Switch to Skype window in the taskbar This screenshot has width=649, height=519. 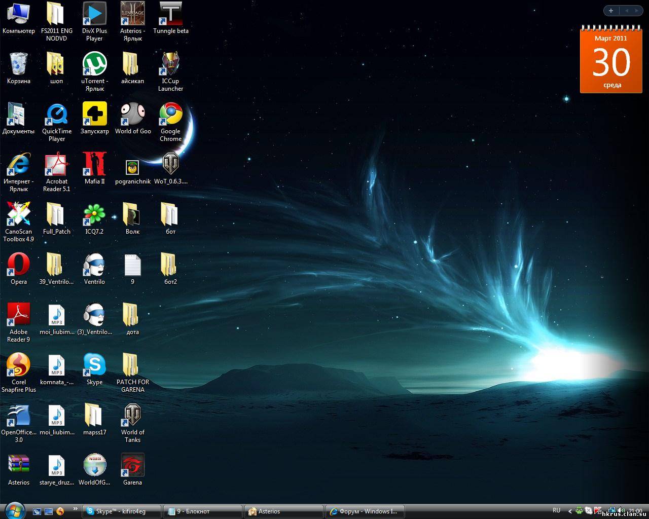point(122,511)
